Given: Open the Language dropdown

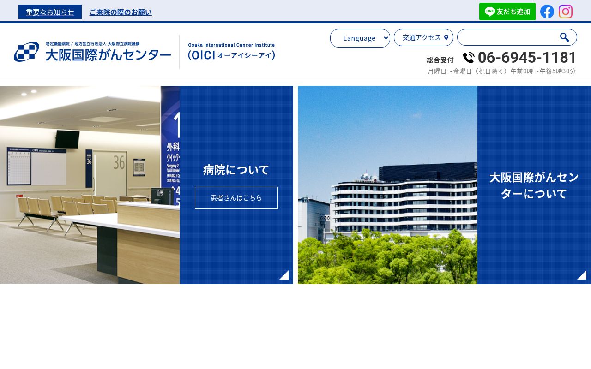Looking at the screenshot, I should (x=360, y=38).
